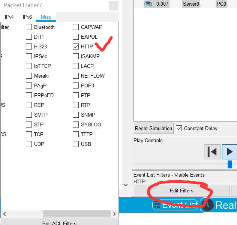Viewport: 237px width, 225px height.
Task: Start simulation with the play button
Action: pos(229,152)
